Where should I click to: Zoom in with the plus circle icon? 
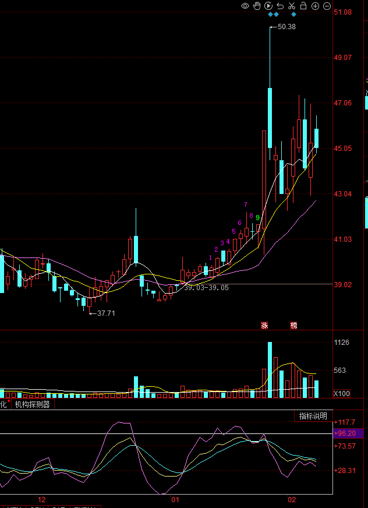coord(315,6)
